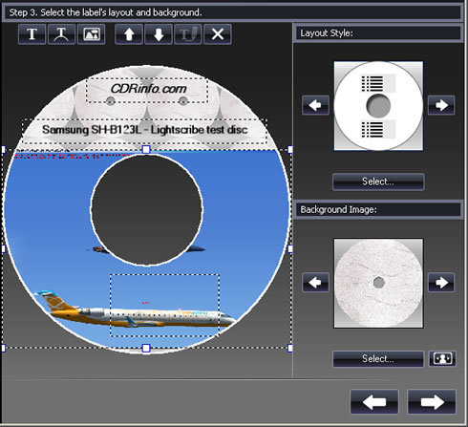Screen dimensions: 468x427
Task: Click the bottom-center resize handle of image
Action: [146, 348]
